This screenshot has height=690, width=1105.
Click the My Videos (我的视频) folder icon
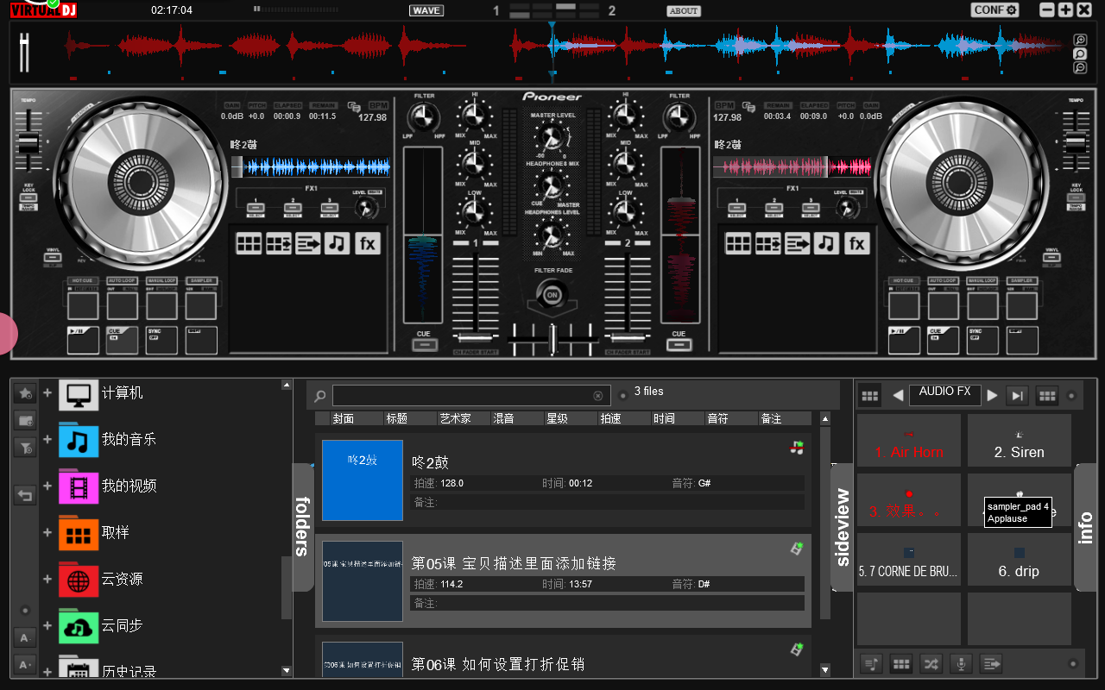pos(79,486)
